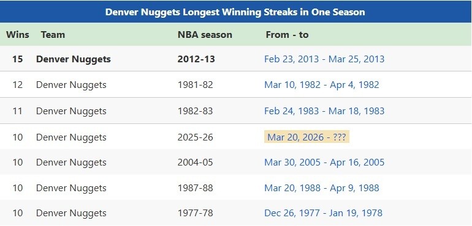Viewport: 472px width, 226px height.
Task: Select the 2025-26 season cell
Action: [x=195, y=137]
